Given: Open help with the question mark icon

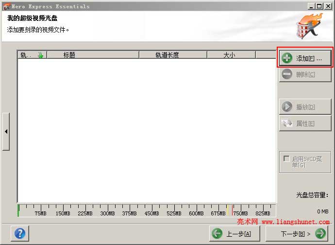Looking at the screenshot, I should click(x=20, y=233).
